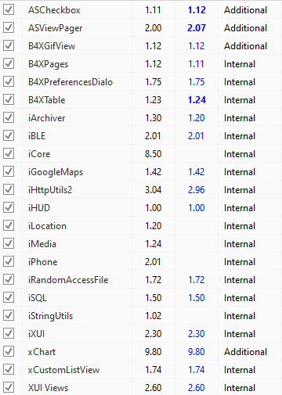Uncheck the ASCheckbox library checkbox
The image size is (282, 395).
9,9
